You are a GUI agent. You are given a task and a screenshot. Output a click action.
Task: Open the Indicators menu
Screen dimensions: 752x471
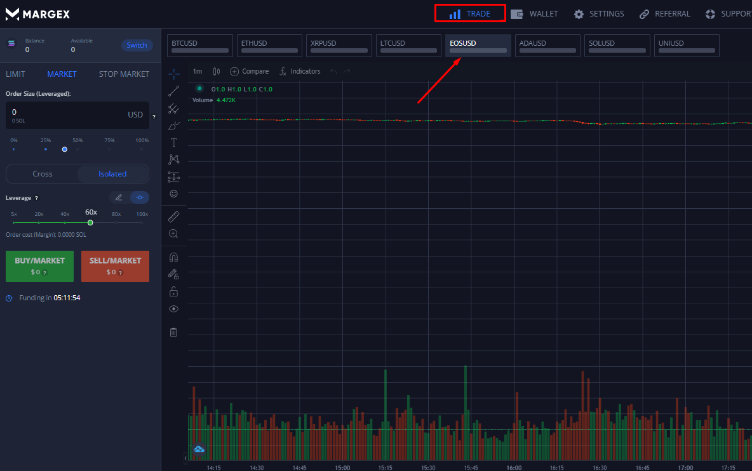[x=300, y=71]
